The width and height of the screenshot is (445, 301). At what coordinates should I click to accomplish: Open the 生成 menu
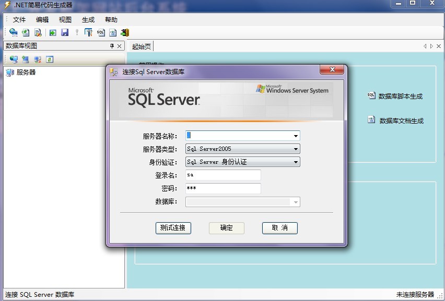pos(88,20)
